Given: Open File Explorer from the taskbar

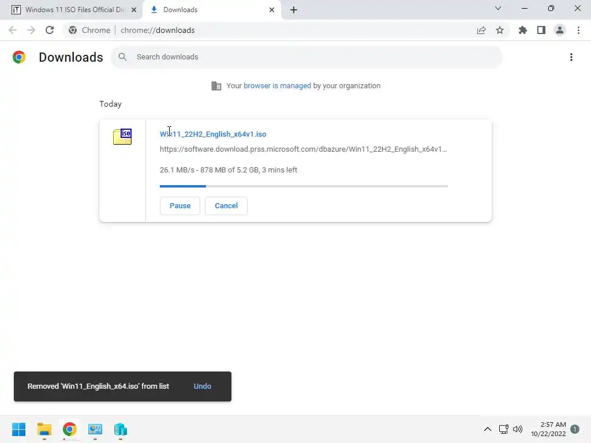Looking at the screenshot, I should [44, 429].
